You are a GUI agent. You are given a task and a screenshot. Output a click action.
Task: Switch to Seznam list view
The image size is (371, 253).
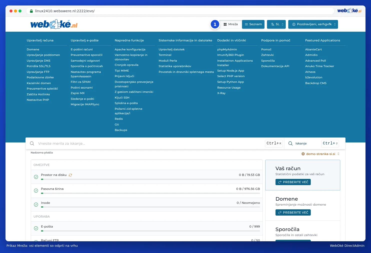[253, 24]
